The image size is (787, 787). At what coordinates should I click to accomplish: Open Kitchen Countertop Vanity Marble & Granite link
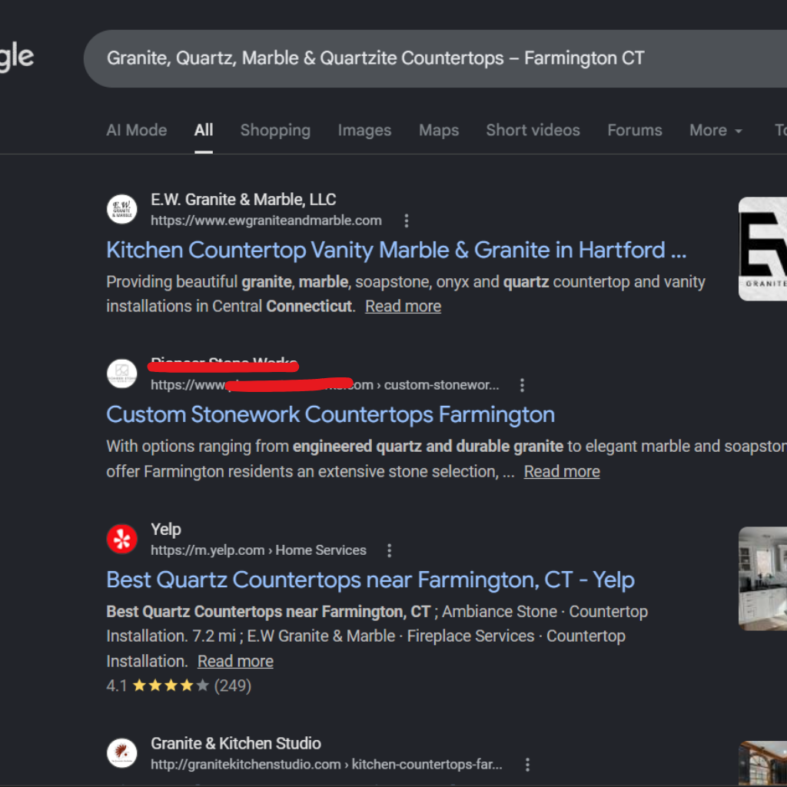tap(396, 250)
